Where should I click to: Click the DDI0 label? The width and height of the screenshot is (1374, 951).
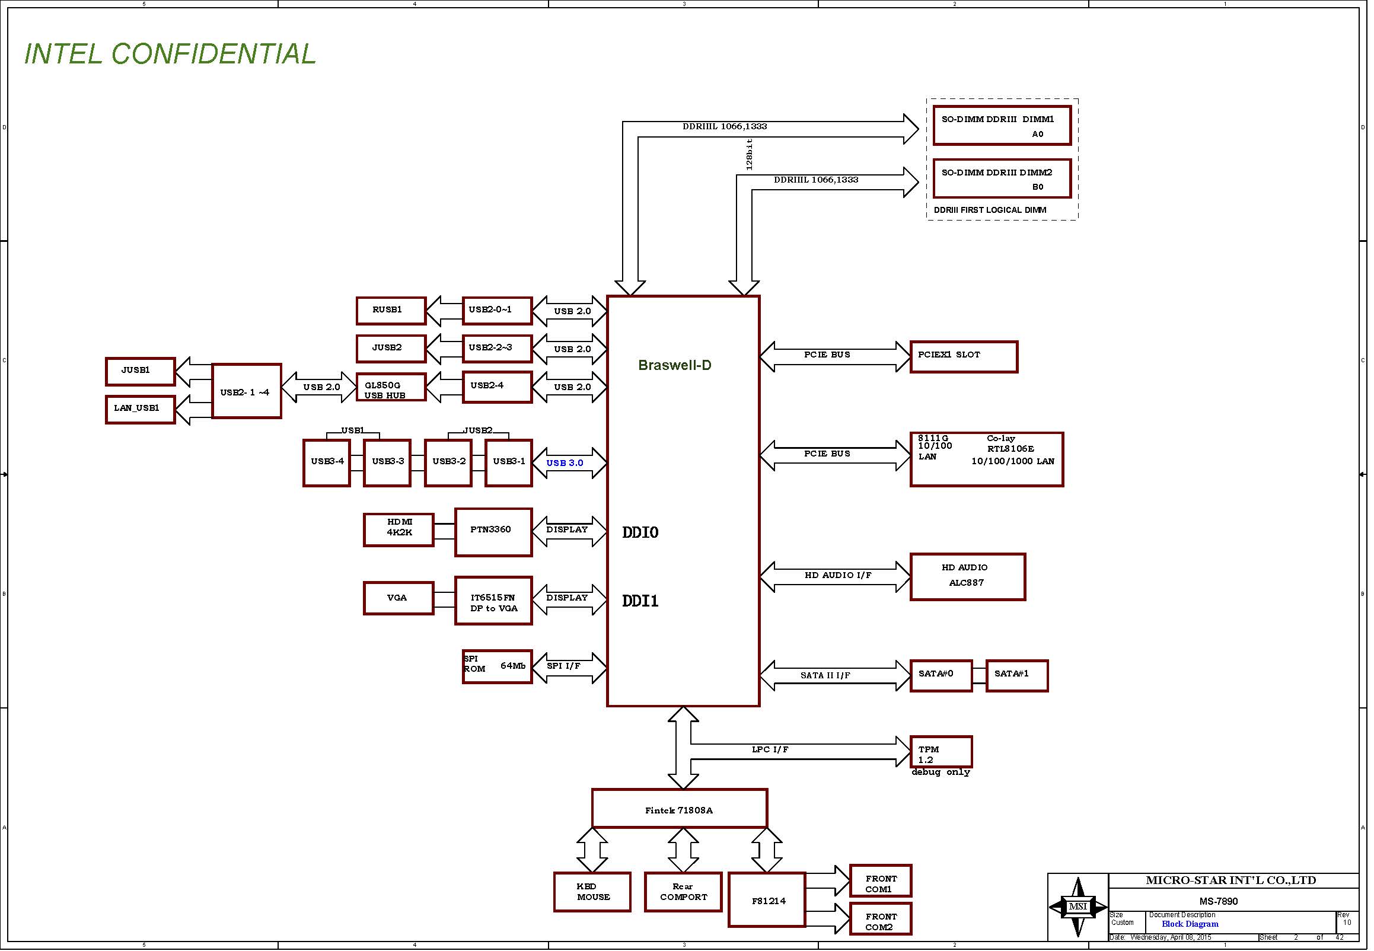640,532
